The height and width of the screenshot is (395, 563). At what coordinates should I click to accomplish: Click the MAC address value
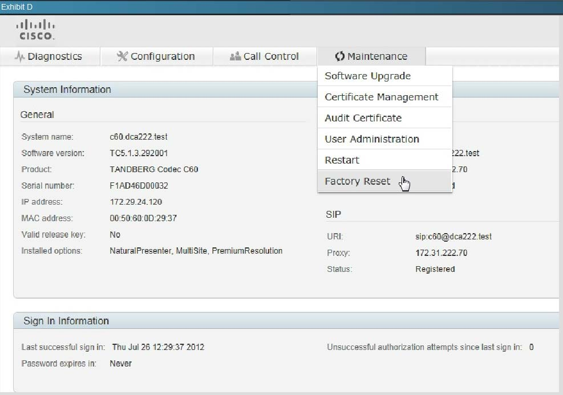[x=143, y=218]
